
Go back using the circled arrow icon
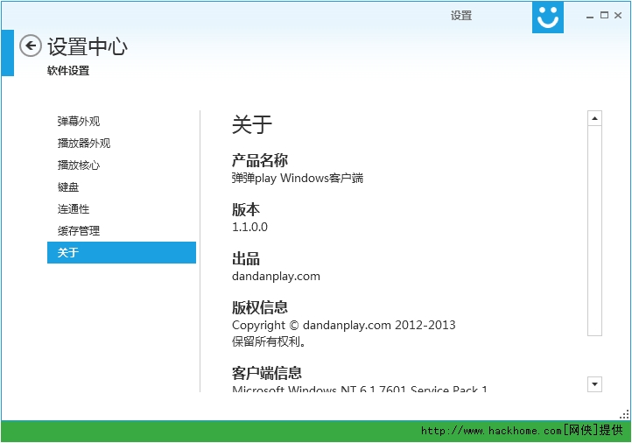[x=31, y=46]
